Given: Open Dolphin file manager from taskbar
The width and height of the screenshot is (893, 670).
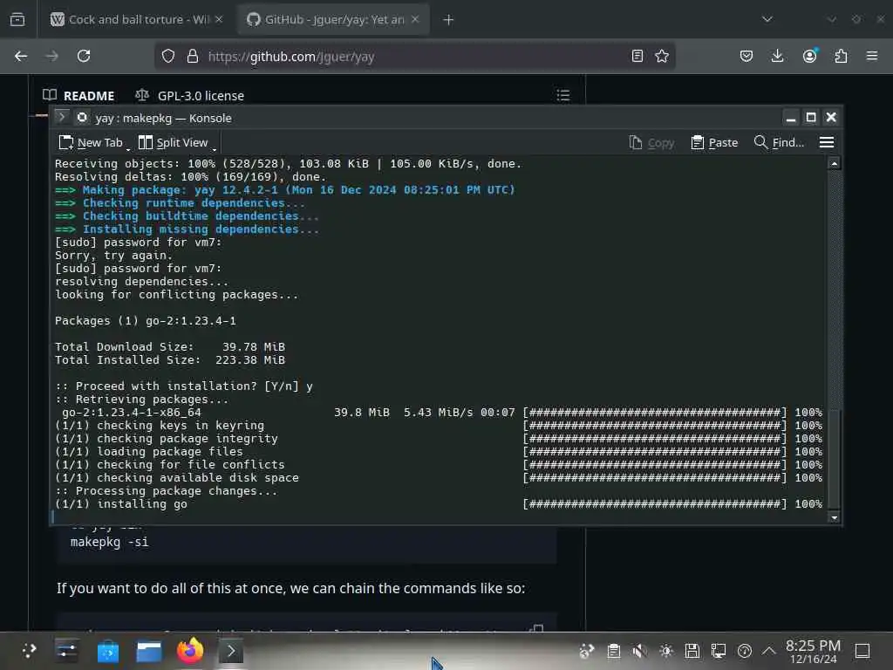Looking at the screenshot, I should (148, 651).
